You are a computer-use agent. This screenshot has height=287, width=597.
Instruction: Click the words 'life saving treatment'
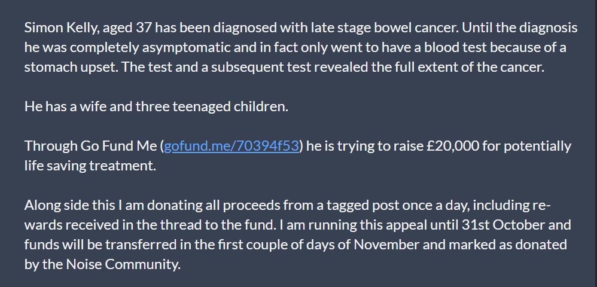click(90, 166)
